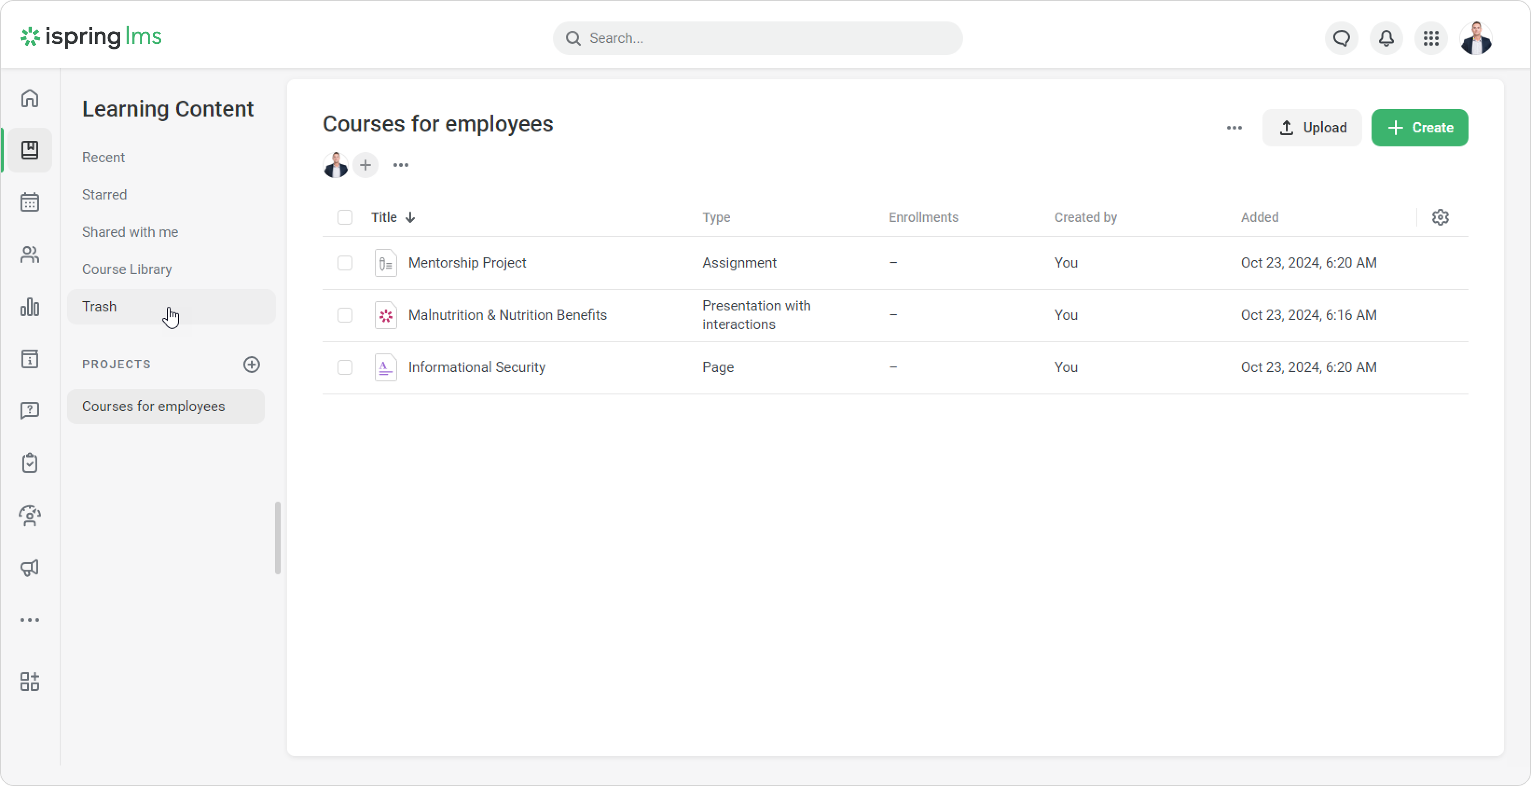This screenshot has height=786, width=1531.
Task: Sort by the Title column arrow
Action: (410, 217)
